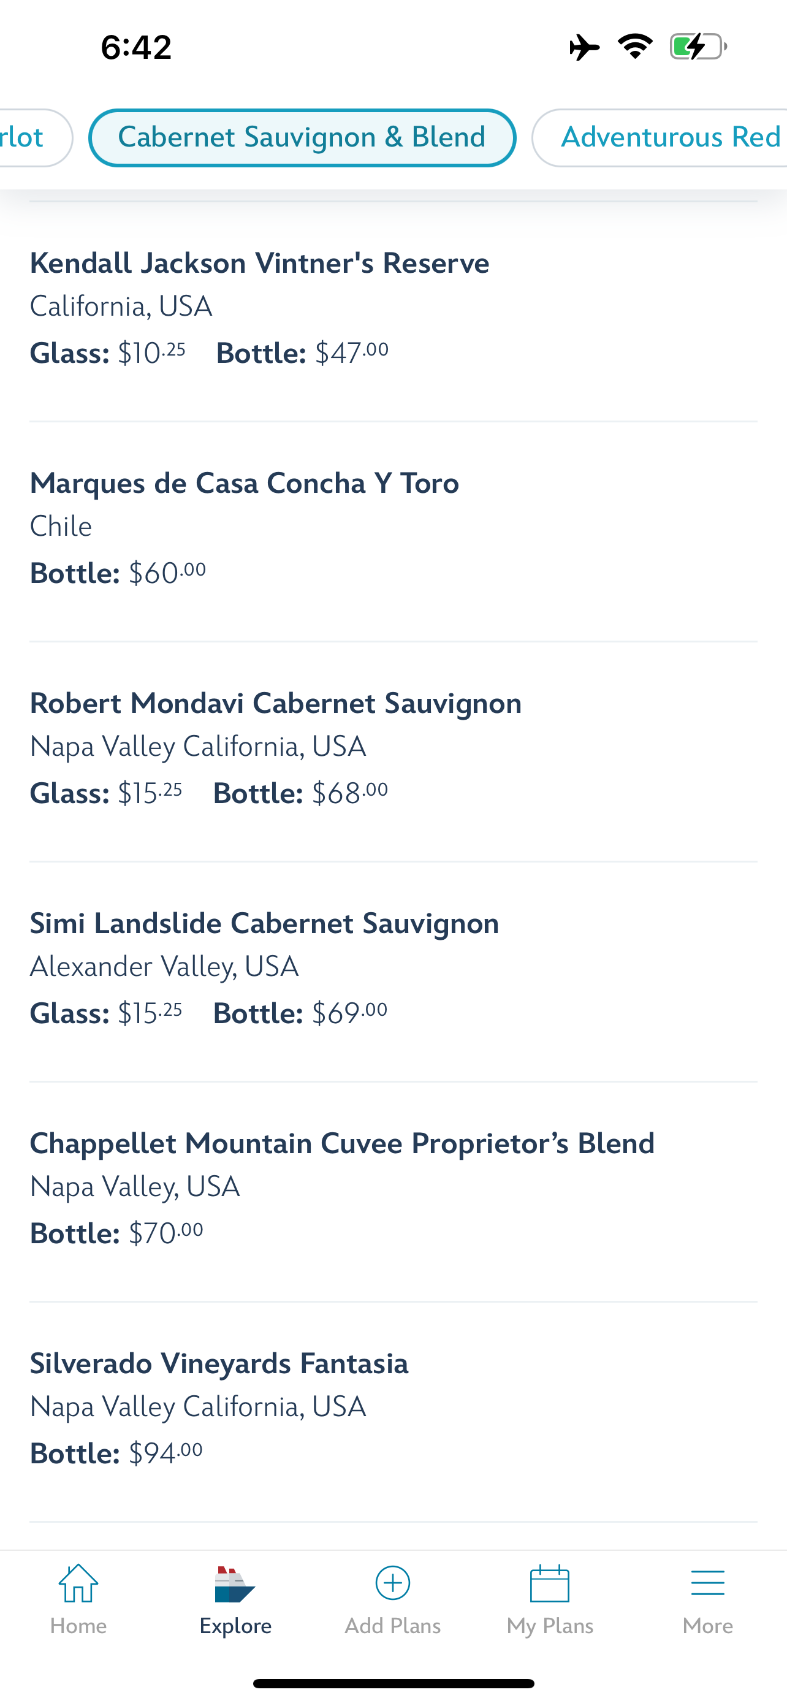Open My Plans calendar icon
The height and width of the screenshot is (1703, 787).
click(x=550, y=1584)
